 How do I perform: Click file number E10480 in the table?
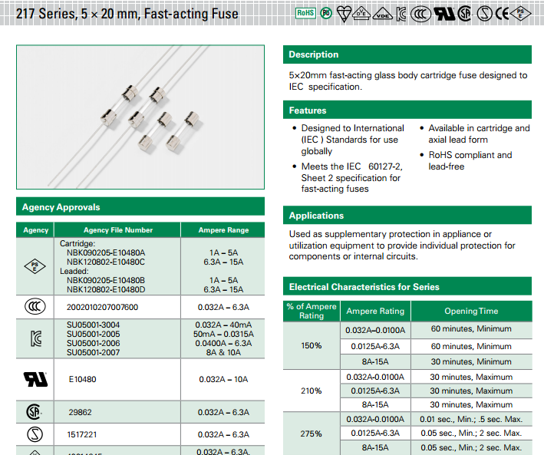(x=82, y=379)
